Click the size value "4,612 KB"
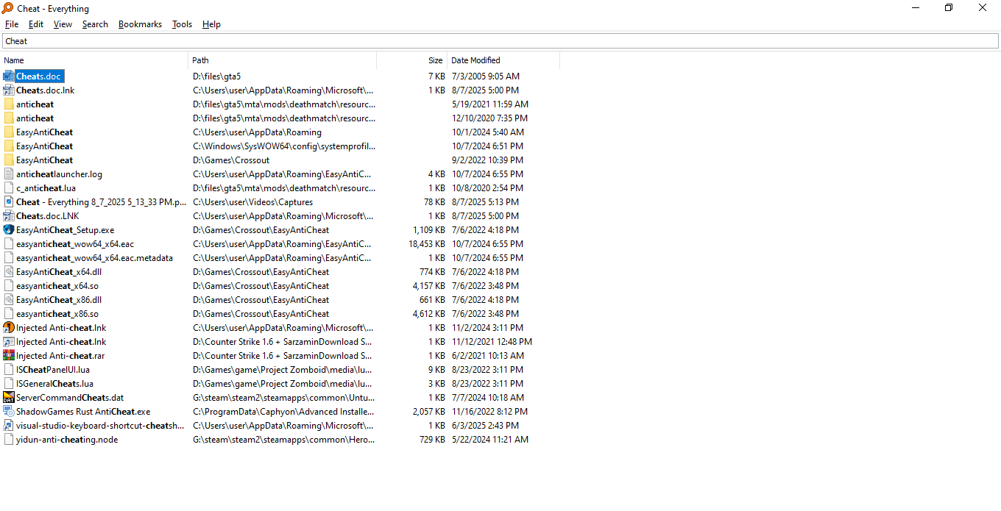The height and width of the screenshot is (511, 1001). [x=429, y=314]
